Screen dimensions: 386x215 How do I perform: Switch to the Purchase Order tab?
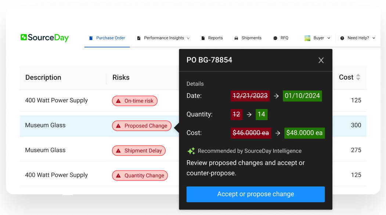[107, 38]
